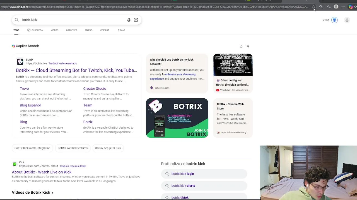The image size is (357, 200).
Task: Click the Copilot Search logo icon
Action: (13, 46)
